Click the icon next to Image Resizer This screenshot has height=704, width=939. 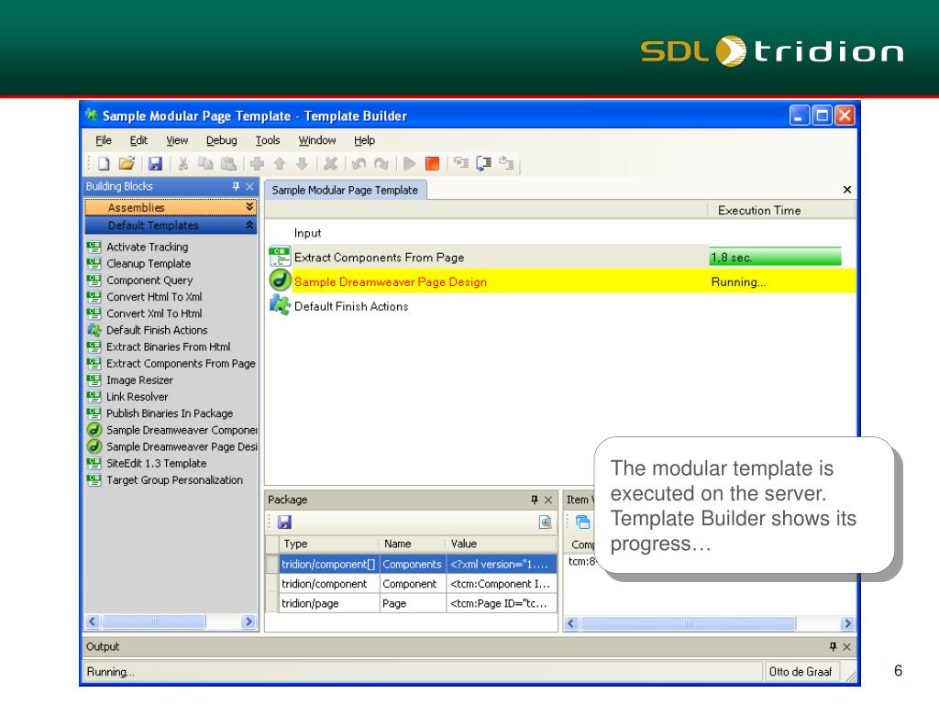click(94, 380)
